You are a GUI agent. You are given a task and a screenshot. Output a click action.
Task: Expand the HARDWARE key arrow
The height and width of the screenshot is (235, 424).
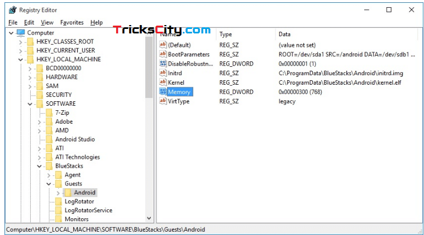tap(30, 77)
